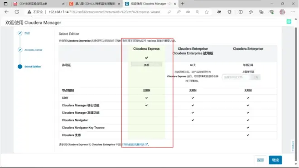Image resolution: width=299 pixels, height=168 pixels.
Task: Click the 免费 license button under Cloudera Express
Action: pyautogui.click(x=146, y=65)
